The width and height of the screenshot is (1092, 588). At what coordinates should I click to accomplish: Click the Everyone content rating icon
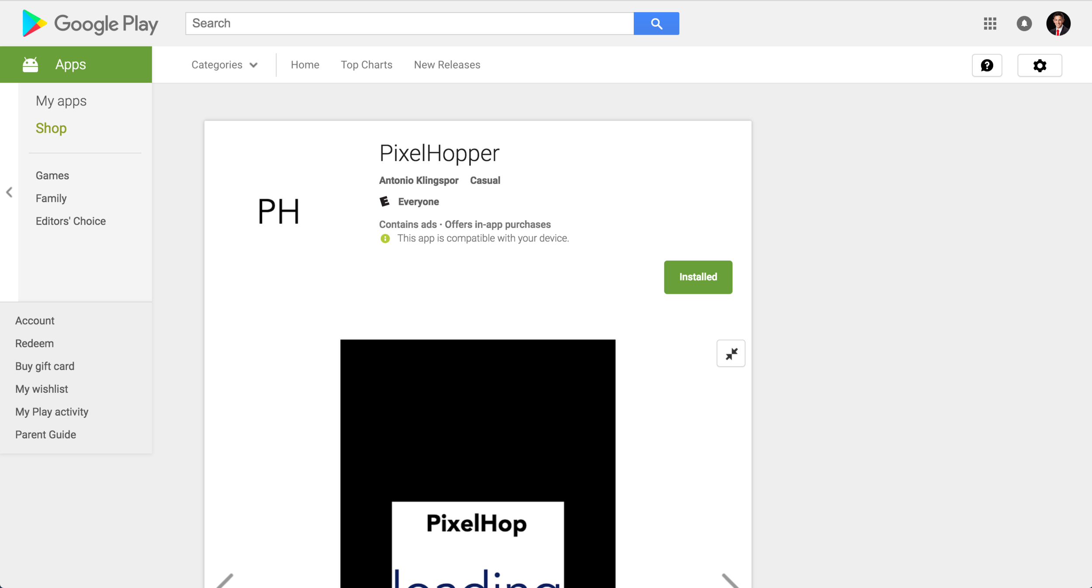tap(384, 202)
